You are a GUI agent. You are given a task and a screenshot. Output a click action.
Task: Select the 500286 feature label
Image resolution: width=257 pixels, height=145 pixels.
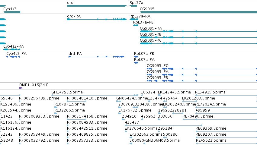pyautogui.click(x=170, y=135)
